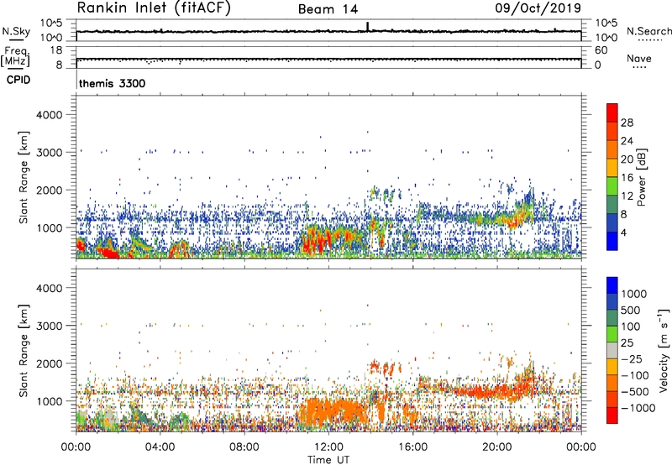The image size is (672, 465).
Task: Click the '500' label on Velocity color bar
Action: tap(630, 311)
